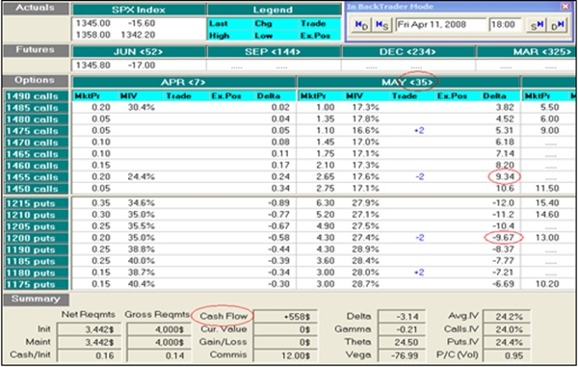Viewport: 578px width, 367px height.
Task: Click the 1455 calls row label
Action: [37, 177]
